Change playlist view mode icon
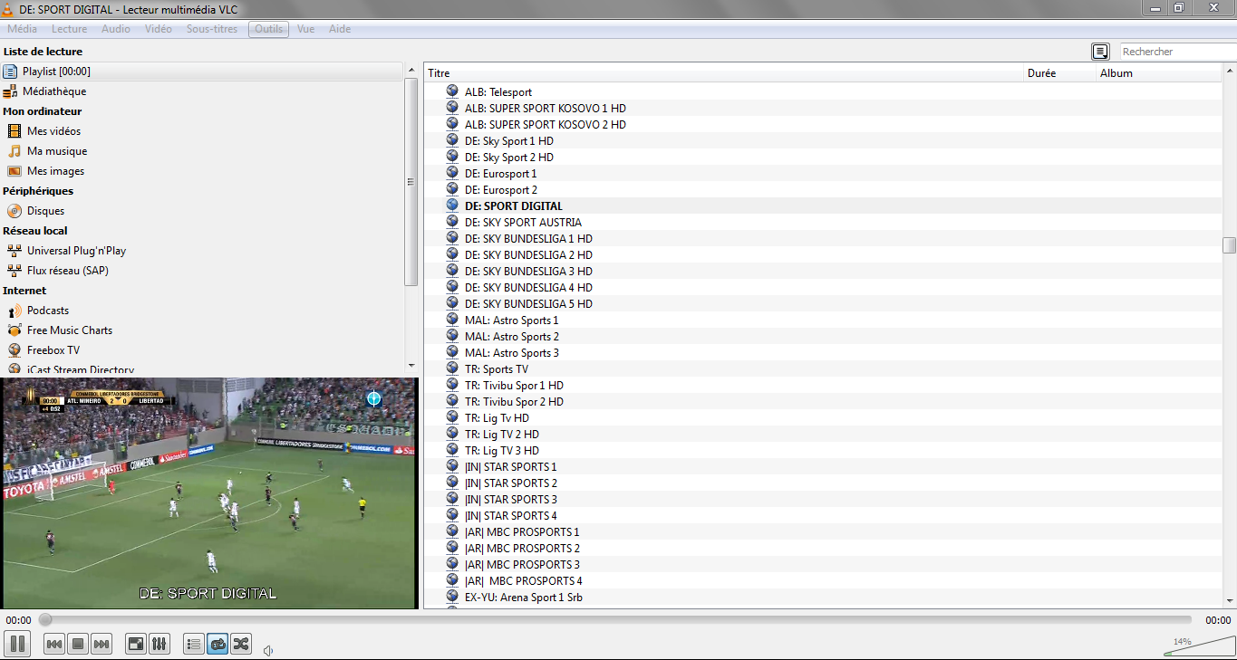 (x=1100, y=52)
